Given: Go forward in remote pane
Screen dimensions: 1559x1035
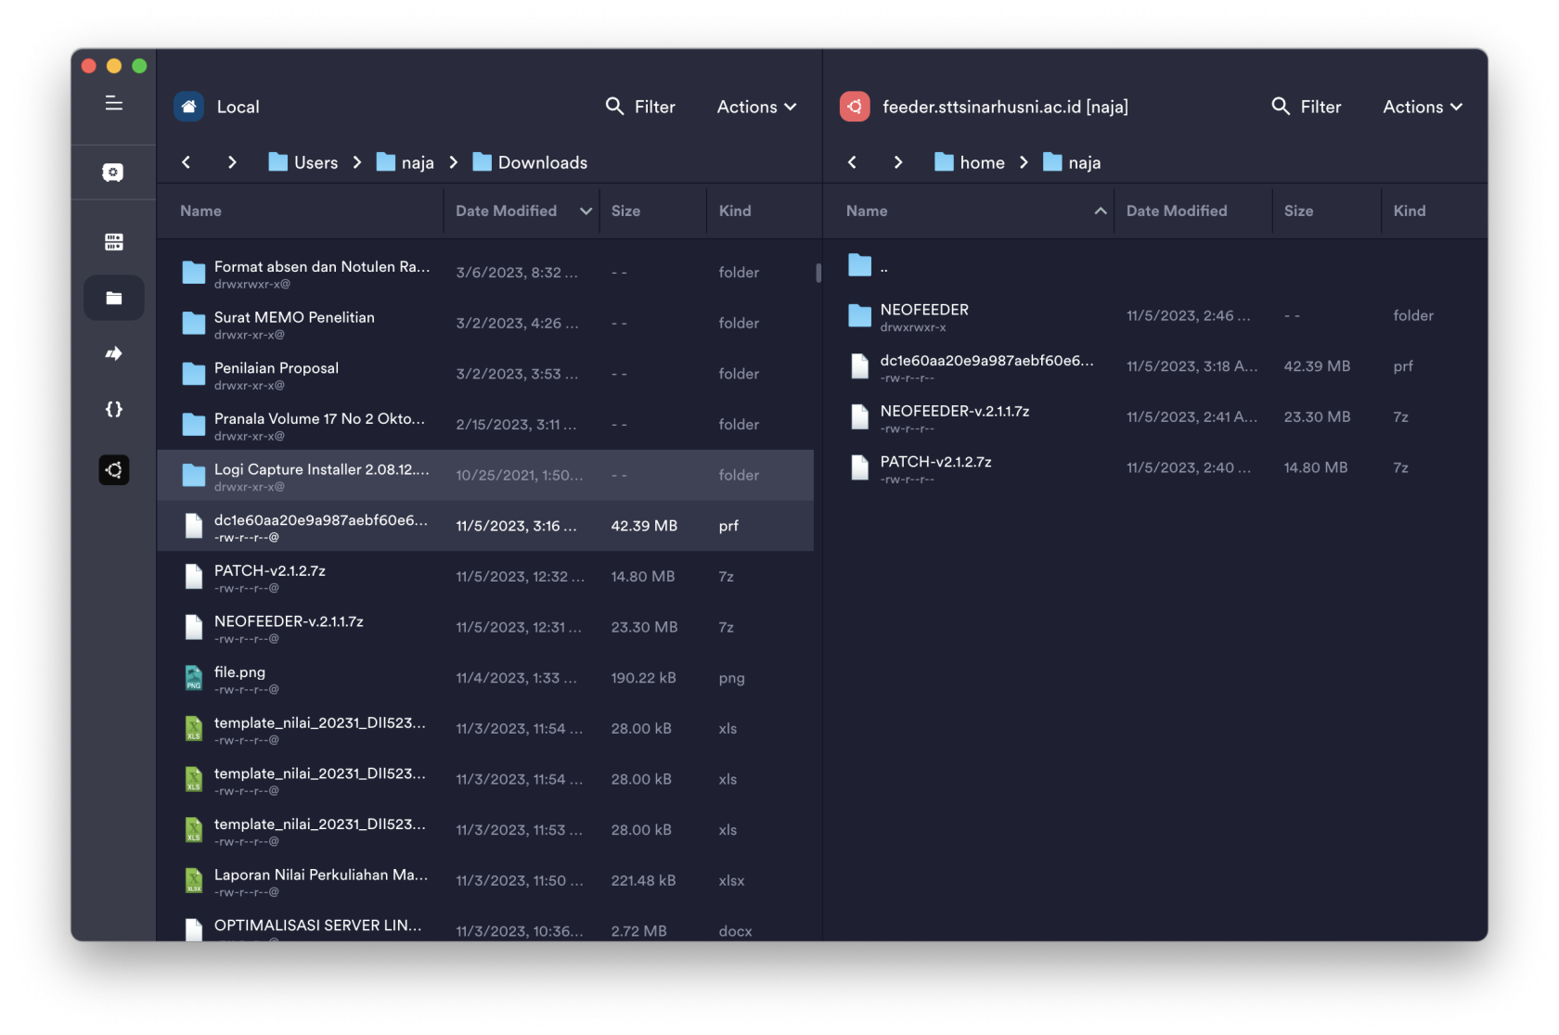Looking at the screenshot, I should click(897, 162).
